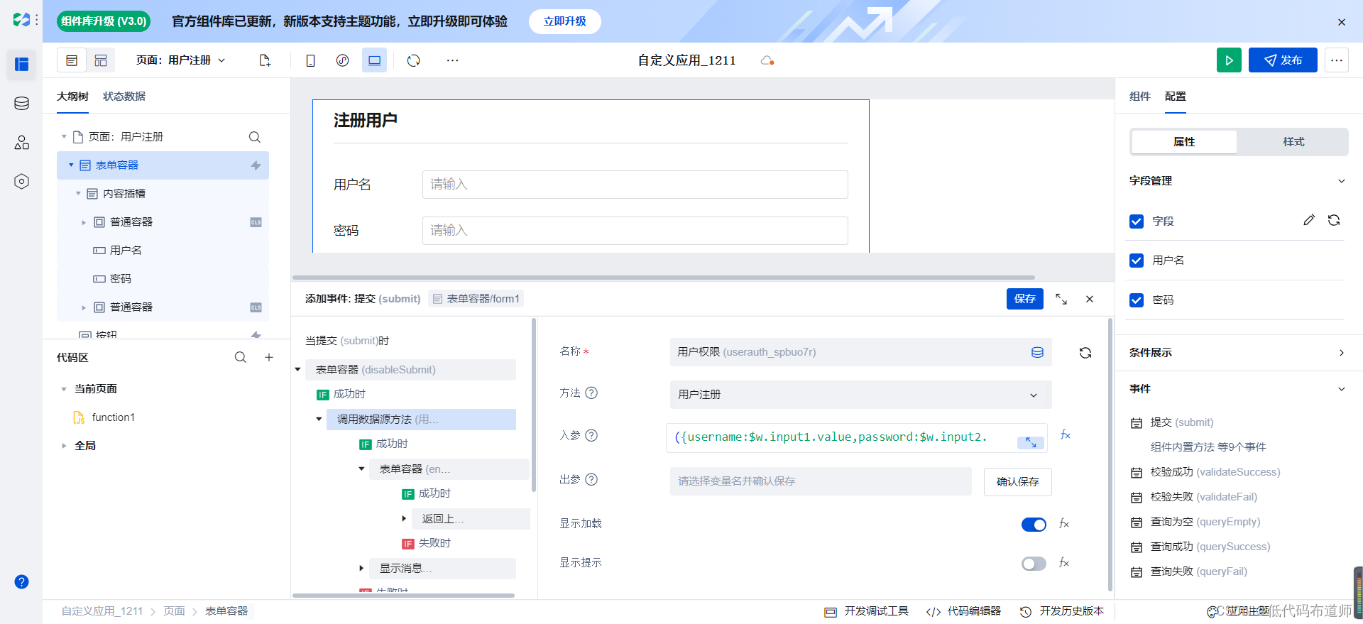This screenshot has width=1363, height=624.
Task: Collapse the 字段管理 section
Action: click(1341, 181)
